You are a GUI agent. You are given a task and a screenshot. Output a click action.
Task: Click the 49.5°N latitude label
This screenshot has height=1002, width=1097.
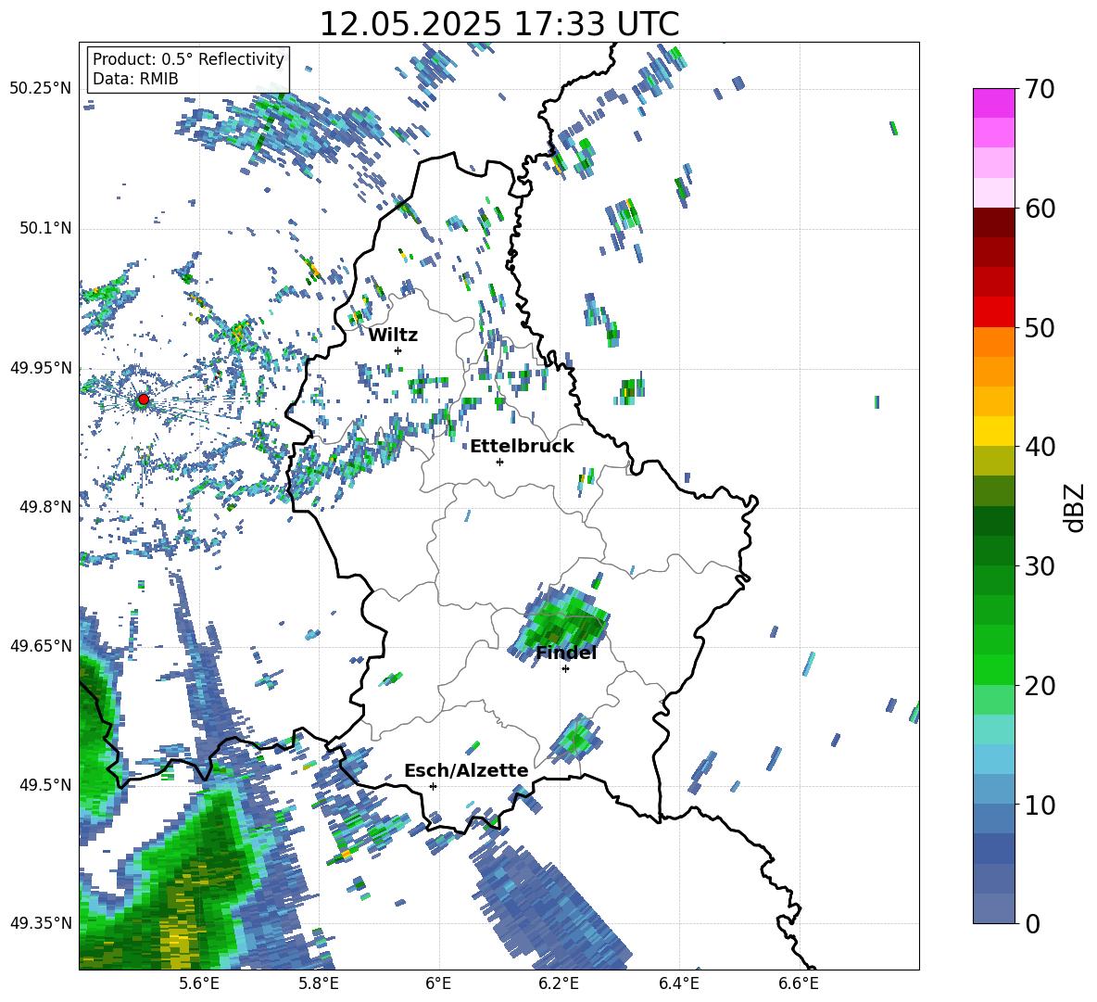(46, 785)
